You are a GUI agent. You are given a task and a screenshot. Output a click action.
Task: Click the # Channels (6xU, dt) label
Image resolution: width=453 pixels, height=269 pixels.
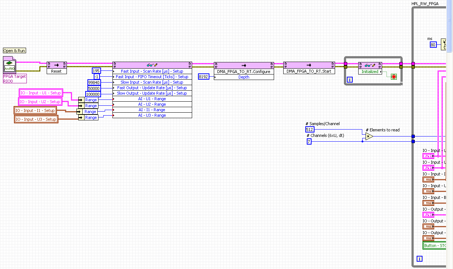click(x=325, y=136)
